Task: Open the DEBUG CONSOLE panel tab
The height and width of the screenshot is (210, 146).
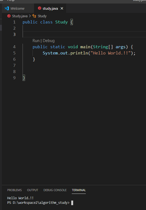Action: 55,190
